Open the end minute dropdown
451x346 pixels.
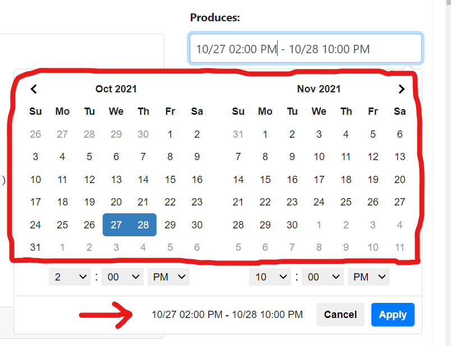(x=322, y=277)
